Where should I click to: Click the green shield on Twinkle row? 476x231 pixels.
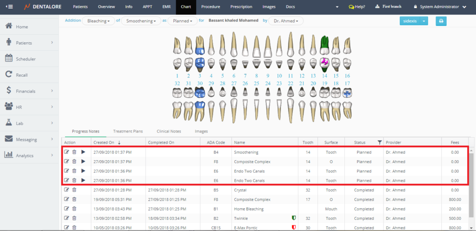click(x=293, y=218)
